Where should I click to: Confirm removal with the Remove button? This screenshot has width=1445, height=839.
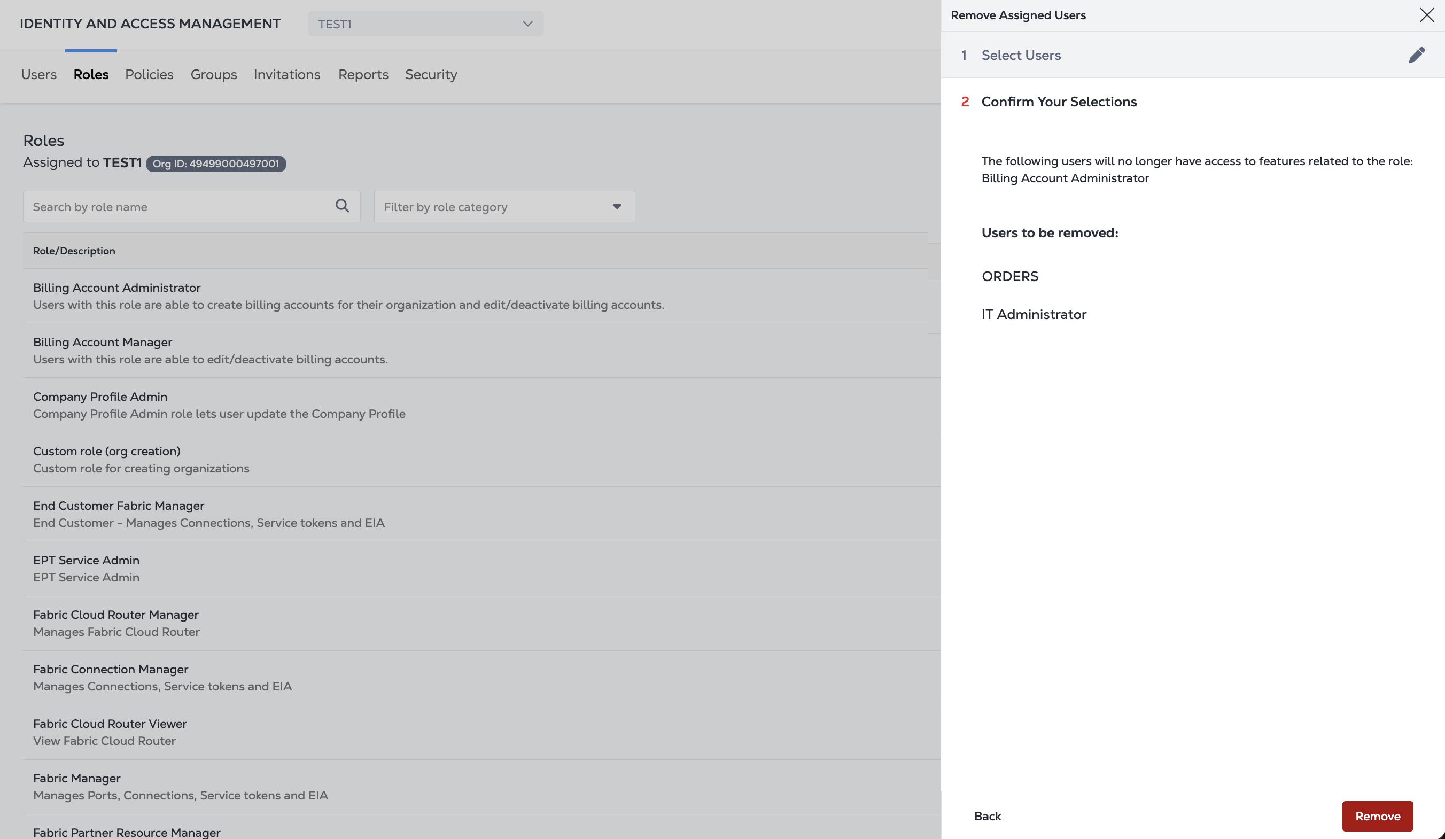pyautogui.click(x=1377, y=816)
